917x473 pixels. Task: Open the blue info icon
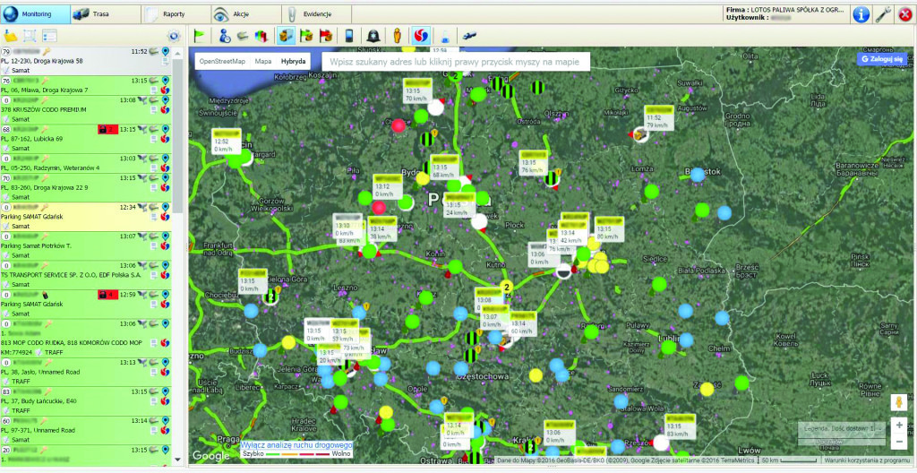point(861,13)
